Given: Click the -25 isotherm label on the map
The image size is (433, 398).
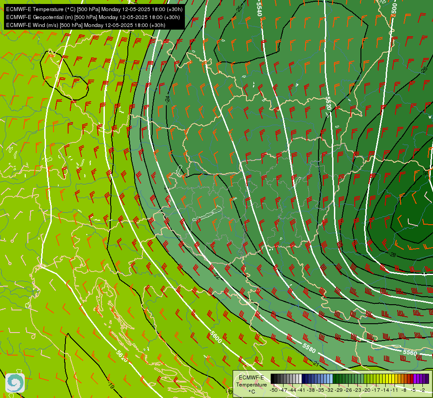Looking at the screenshot, I should (x=239, y=8).
